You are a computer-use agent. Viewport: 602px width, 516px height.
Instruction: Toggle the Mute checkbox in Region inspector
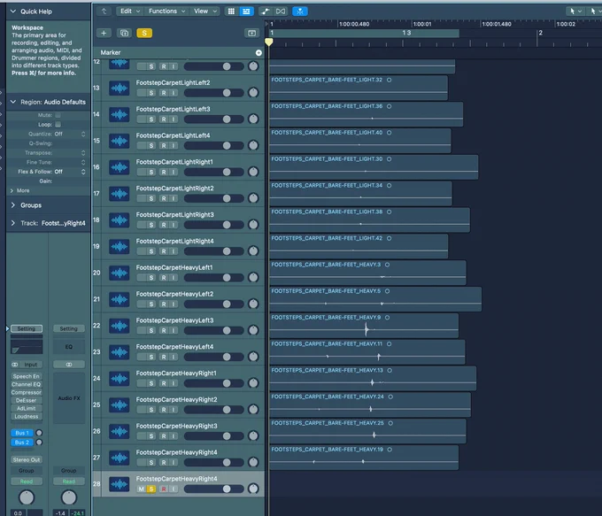point(58,115)
